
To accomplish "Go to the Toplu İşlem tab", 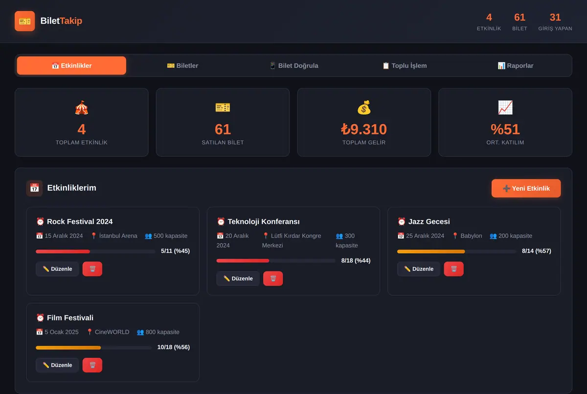I will 405,66.
